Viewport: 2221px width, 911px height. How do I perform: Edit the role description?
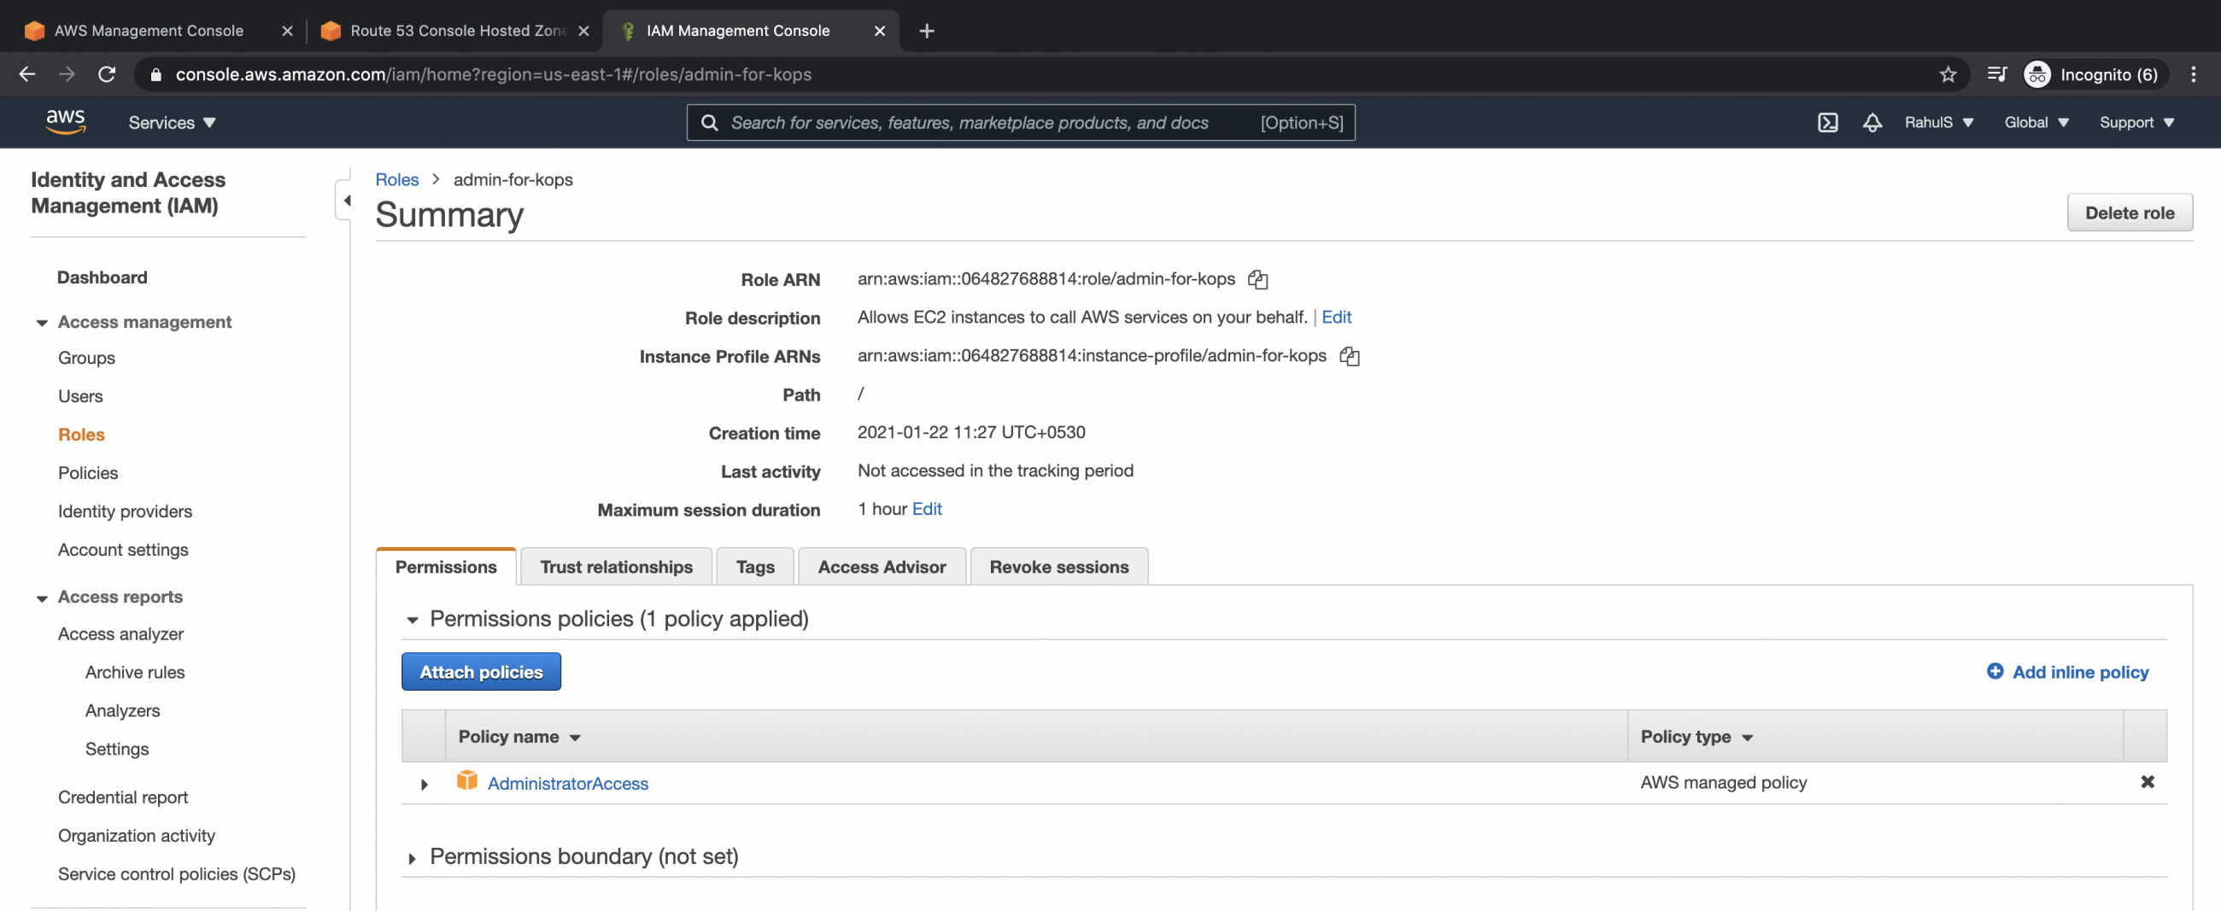click(x=1335, y=316)
